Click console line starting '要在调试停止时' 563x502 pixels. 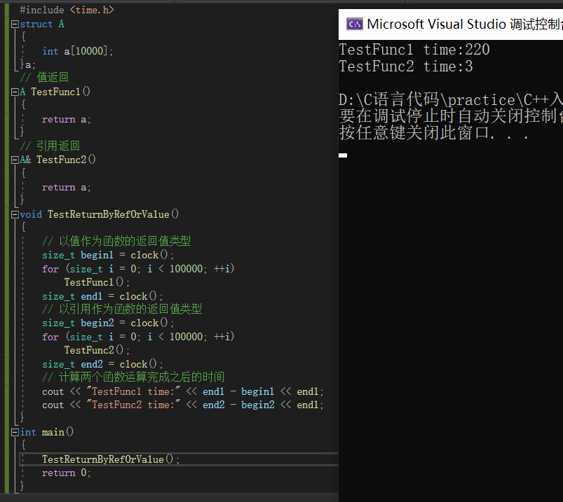click(451, 116)
